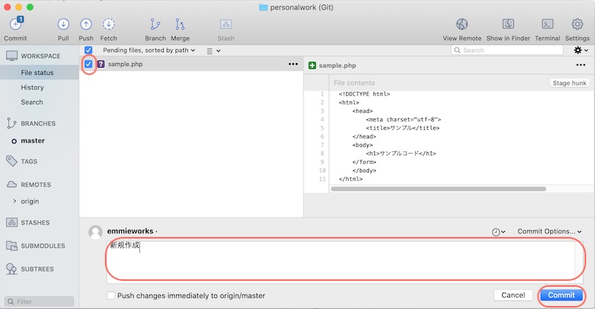Screen dimensions: 595x309
Task: Uncheck the sample.php staging checkbox
Action: [x=89, y=64]
